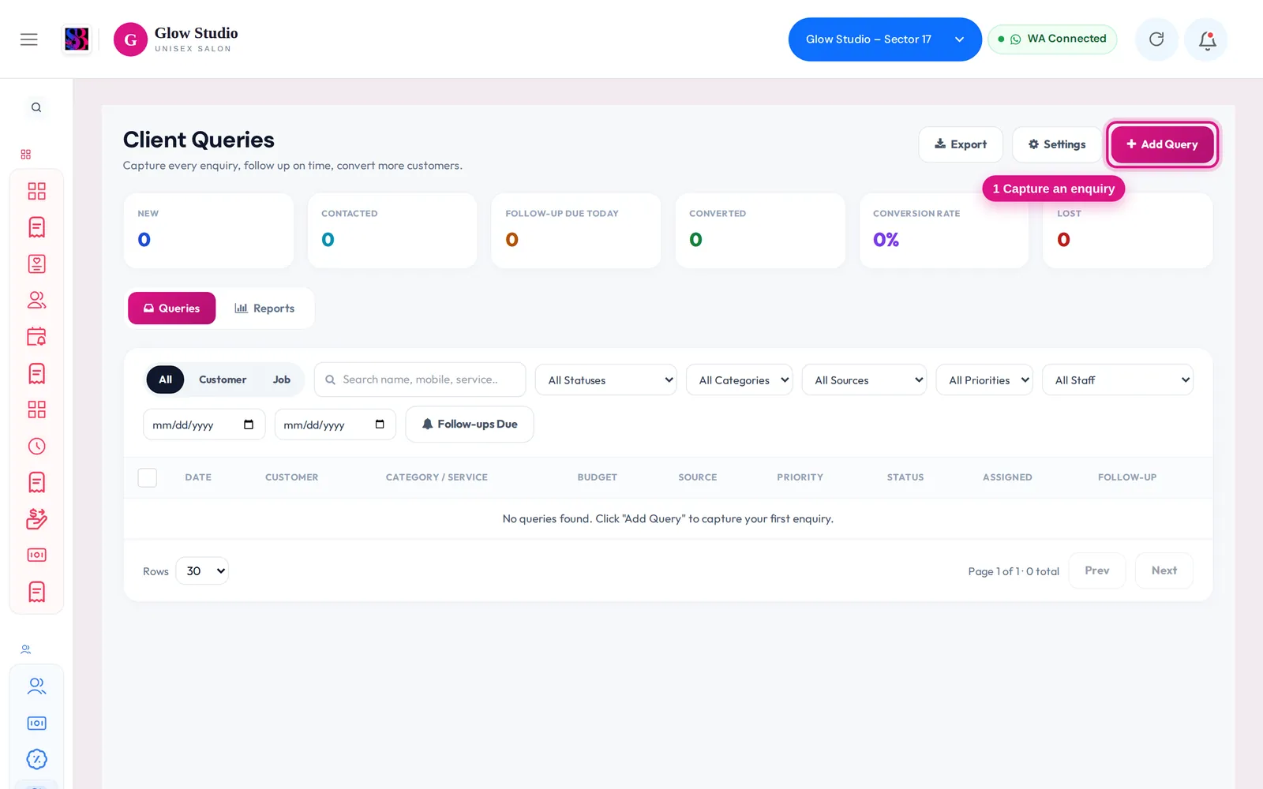This screenshot has width=1263, height=789.
Task: Click the colorful app logo icon
Action: tap(77, 39)
